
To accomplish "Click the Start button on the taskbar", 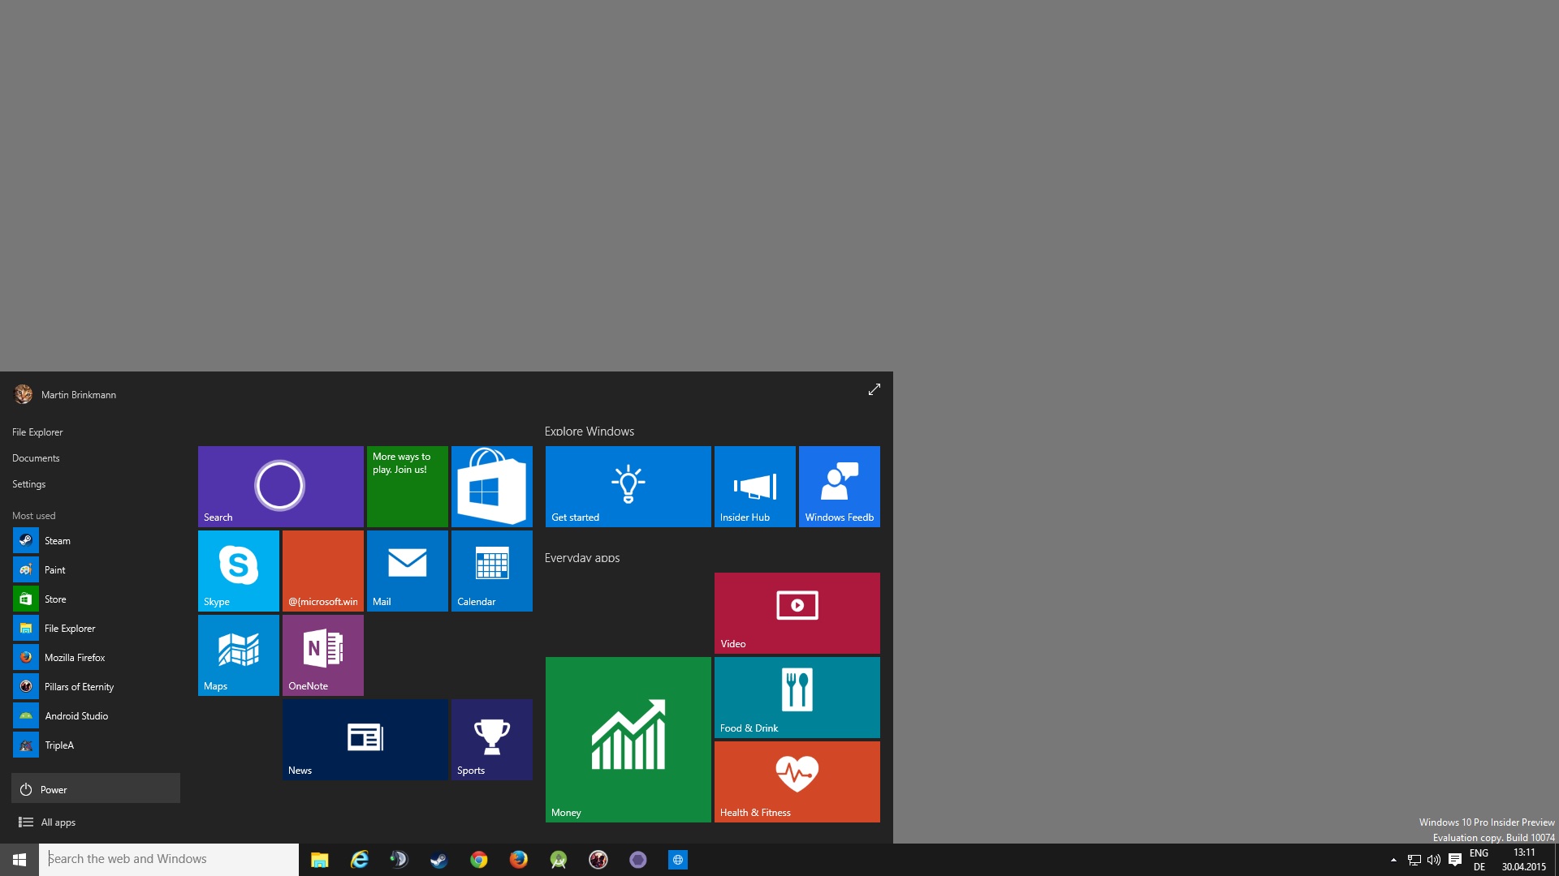I will pyautogui.click(x=19, y=860).
